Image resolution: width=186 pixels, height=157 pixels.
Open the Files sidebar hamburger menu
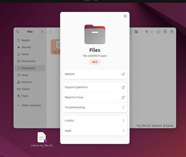click(42, 31)
